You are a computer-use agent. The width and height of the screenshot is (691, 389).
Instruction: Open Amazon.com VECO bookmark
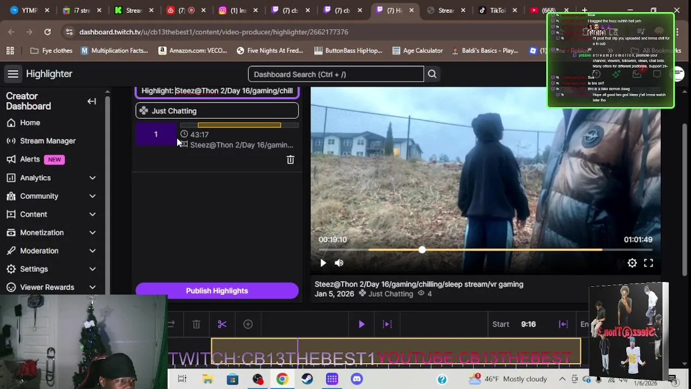pyautogui.click(x=192, y=51)
